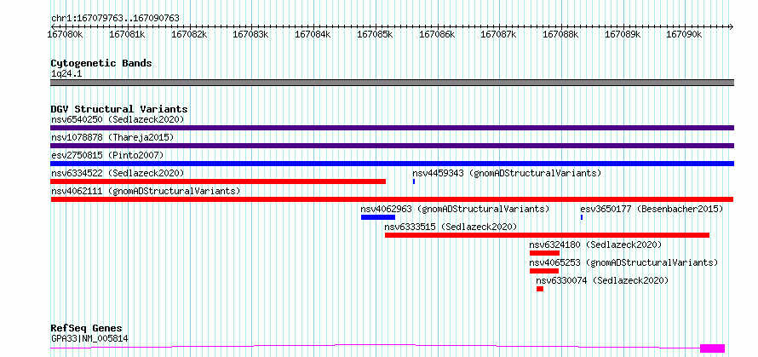Click the 167084k ruler position
758x357 pixels.
click(x=313, y=34)
